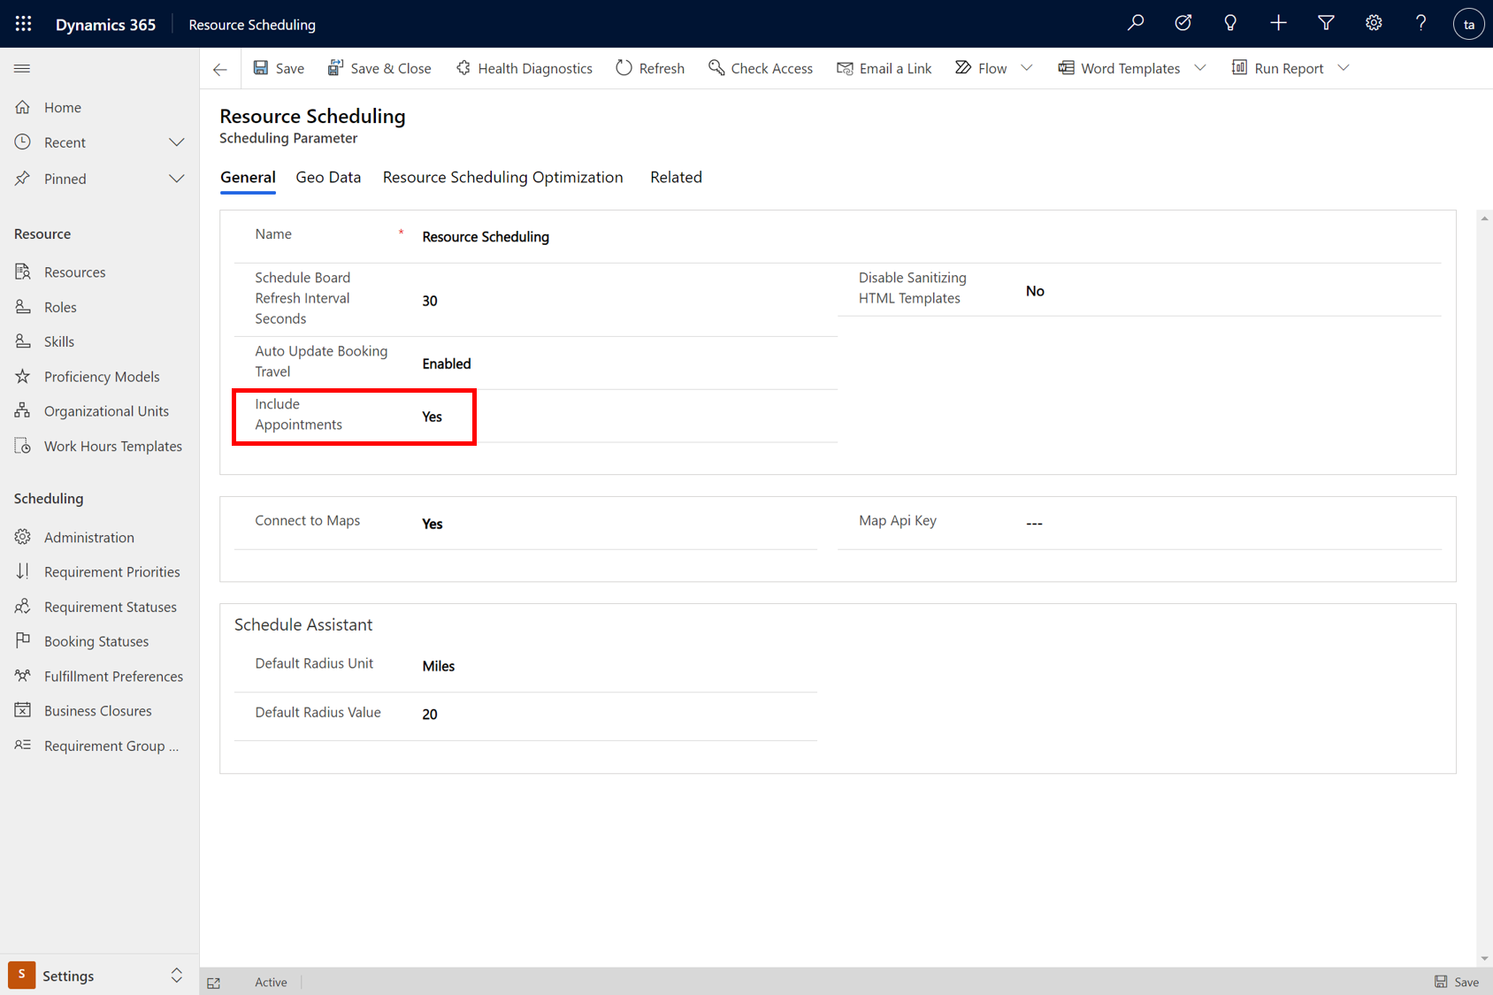Open the advanced find filter icon
Viewport: 1493px width, 995px height.
[1326, 24]
